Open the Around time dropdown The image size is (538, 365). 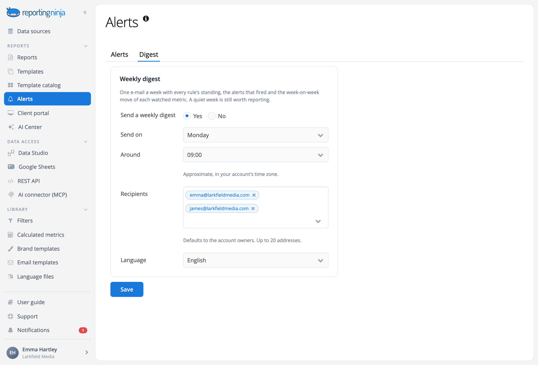[256, 155]
